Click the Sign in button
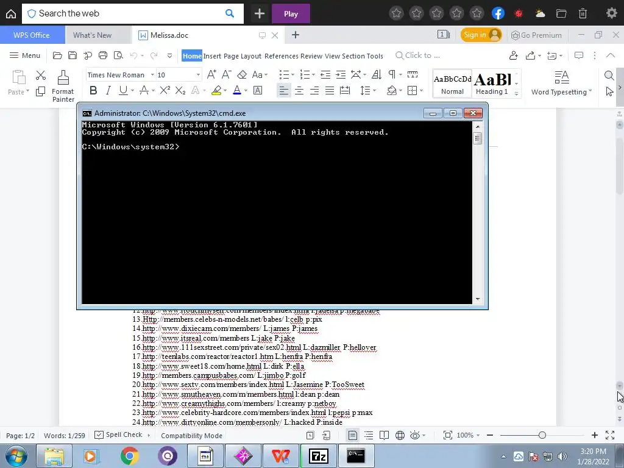The width and height of the screenshot is (624, 468). pos(481,35)
